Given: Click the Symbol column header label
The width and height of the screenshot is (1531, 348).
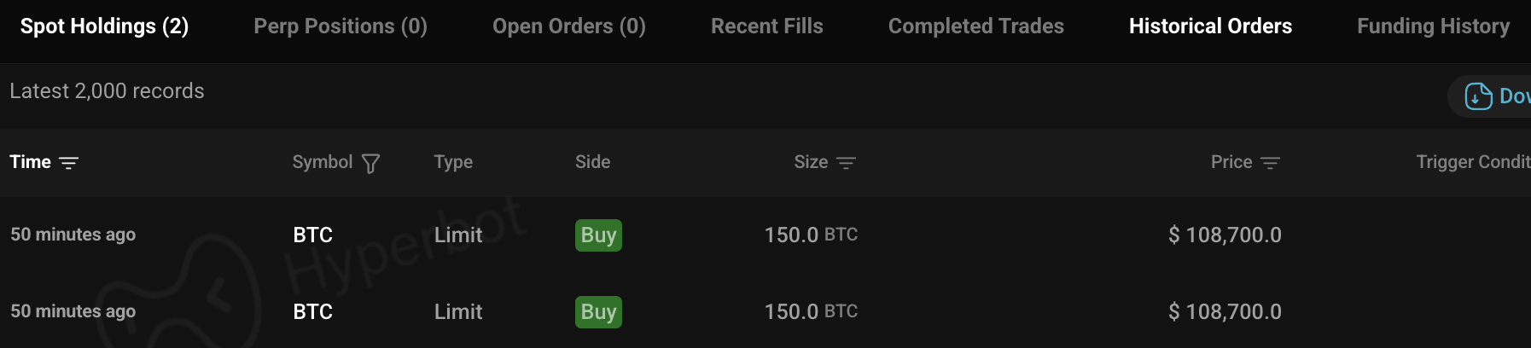Looking at the screenshot, I should [x=322, y=162].
